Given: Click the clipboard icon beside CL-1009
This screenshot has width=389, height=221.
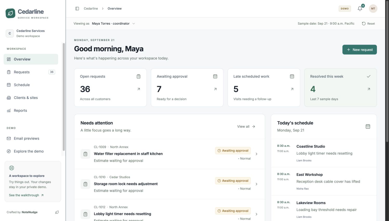Looking at the screenshot, I should click(x=85, y=154).
